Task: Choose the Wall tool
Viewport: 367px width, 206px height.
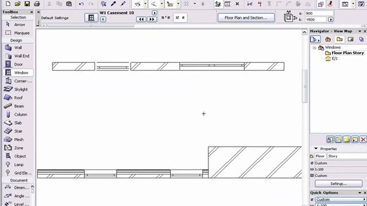Action: (x=18, y=47)
